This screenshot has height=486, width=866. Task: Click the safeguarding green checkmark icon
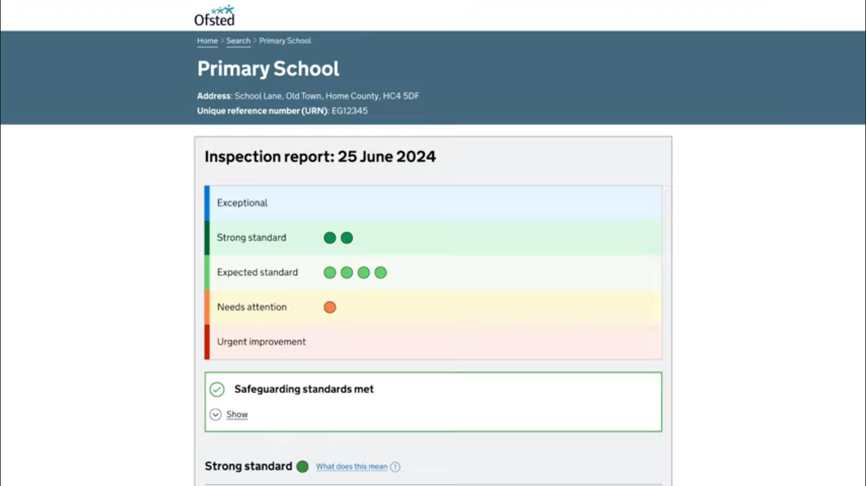point(217,389)
